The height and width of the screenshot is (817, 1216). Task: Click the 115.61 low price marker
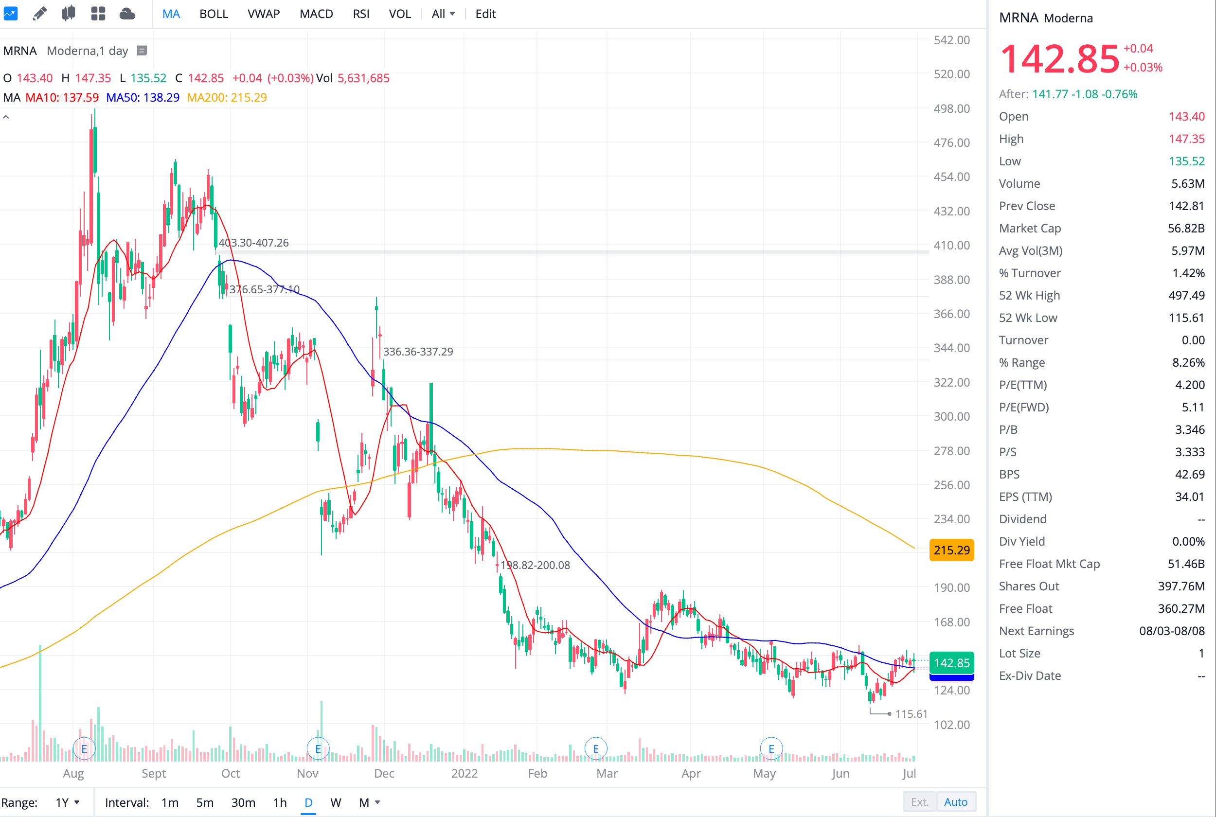(911, 714)
